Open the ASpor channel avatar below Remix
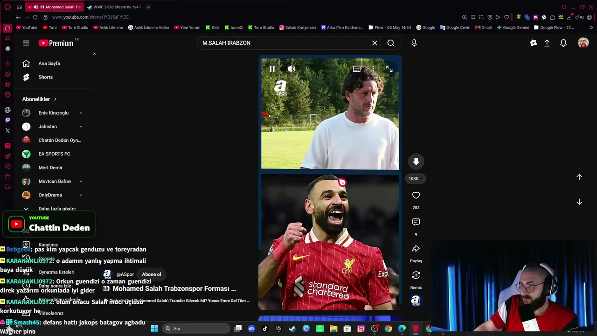This screenshot has height=336, width=597. coord(416,301)
